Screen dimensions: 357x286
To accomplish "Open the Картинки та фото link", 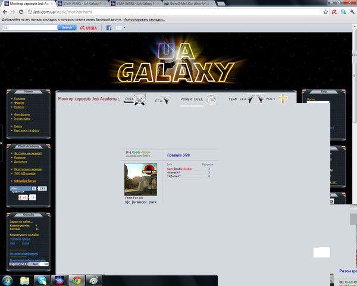I will tap(27, 130).
